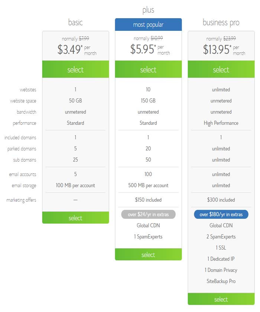The image size is (260, 312).
Task: Click the 'over $180/yr in extras' badge
Action: (221, 214)
